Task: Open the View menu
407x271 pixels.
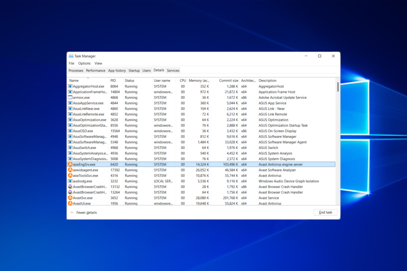Action: (x=98, y=63)
